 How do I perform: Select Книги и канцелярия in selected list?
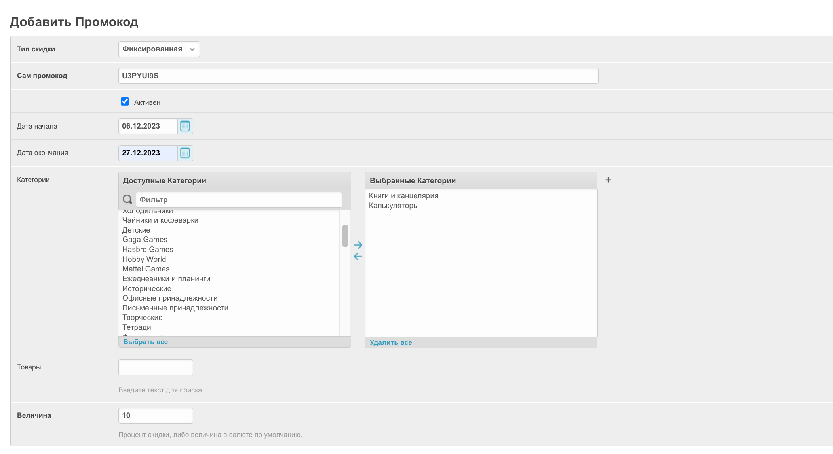coord(403,196)
